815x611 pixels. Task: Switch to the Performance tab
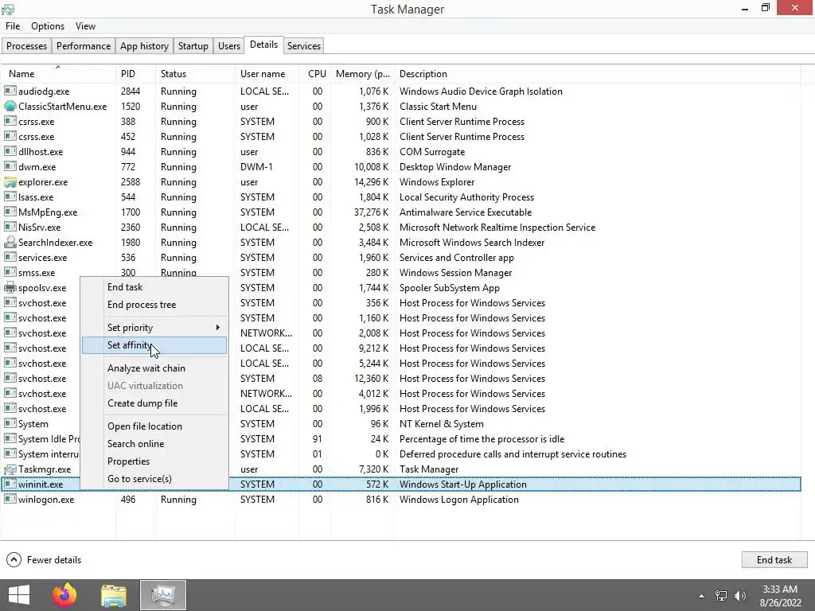tap(83, 45)
